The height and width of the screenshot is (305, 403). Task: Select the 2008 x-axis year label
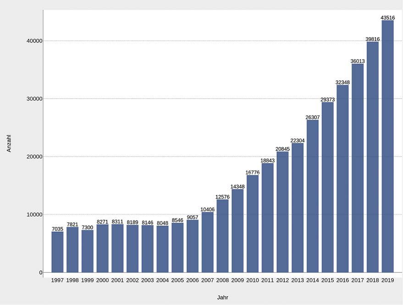click(x=222, y=280)
